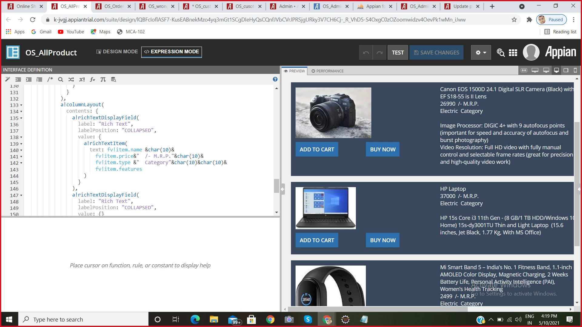Open the blue help question icon
Screen dimensions: 582x327
[x=275, y=79]
